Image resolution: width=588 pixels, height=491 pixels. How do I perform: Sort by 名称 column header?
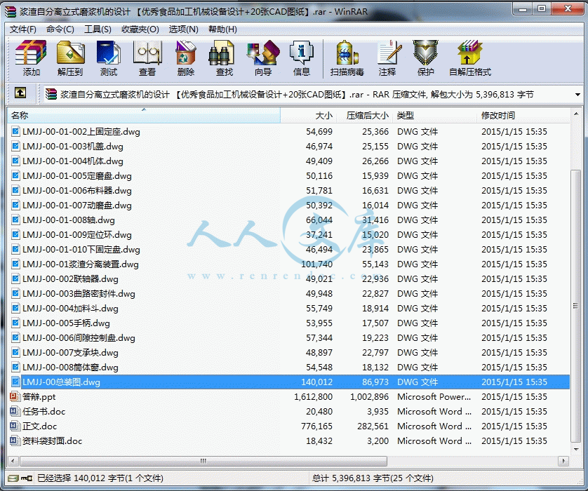[144, 116]
